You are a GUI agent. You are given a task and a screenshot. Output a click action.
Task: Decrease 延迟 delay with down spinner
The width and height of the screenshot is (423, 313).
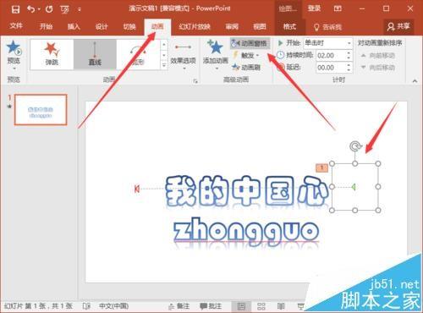click(349, 70)
